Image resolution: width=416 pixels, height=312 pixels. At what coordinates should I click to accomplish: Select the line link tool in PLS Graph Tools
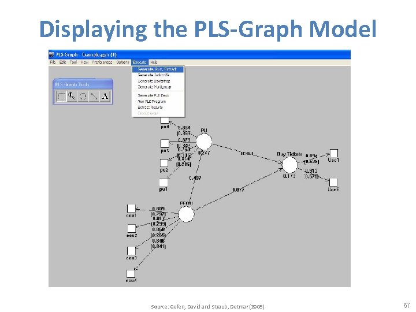(94, 96)
